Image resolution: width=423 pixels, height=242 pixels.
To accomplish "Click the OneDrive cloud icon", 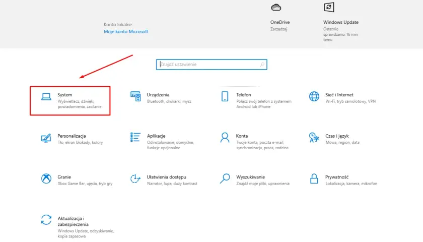I will 276,7.
